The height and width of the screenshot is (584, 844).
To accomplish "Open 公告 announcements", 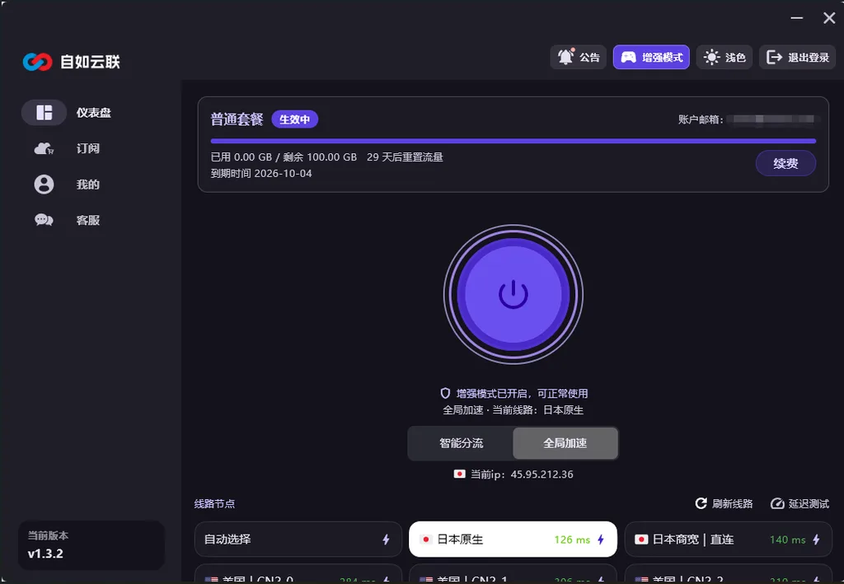I will [578, 57].
